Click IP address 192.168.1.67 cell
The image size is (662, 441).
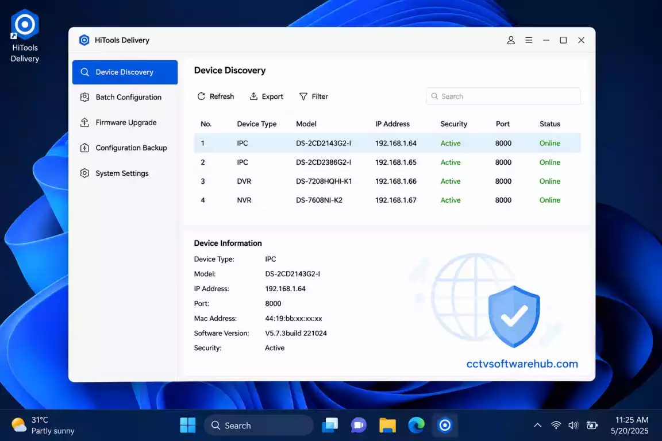[395, 200]
